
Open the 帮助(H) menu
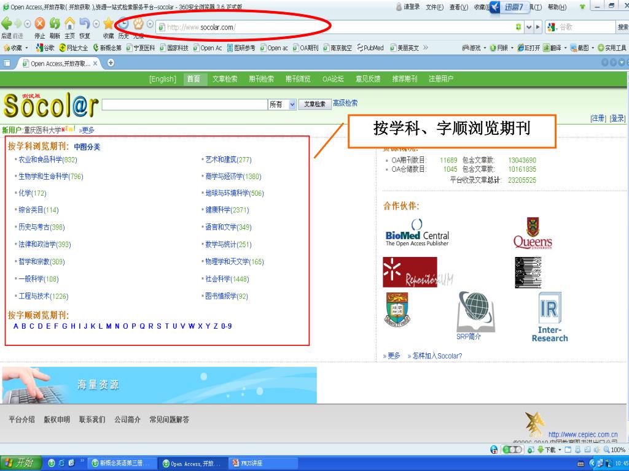pos(557,7)
